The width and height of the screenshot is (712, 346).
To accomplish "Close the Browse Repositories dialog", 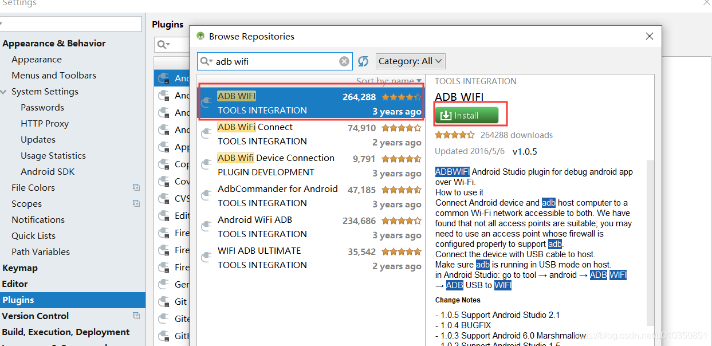I will (x=650, y=36).
